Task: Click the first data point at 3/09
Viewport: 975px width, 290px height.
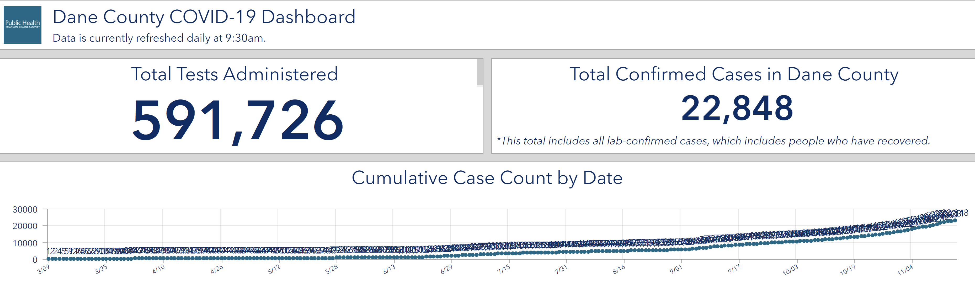Action: [49, 259]
